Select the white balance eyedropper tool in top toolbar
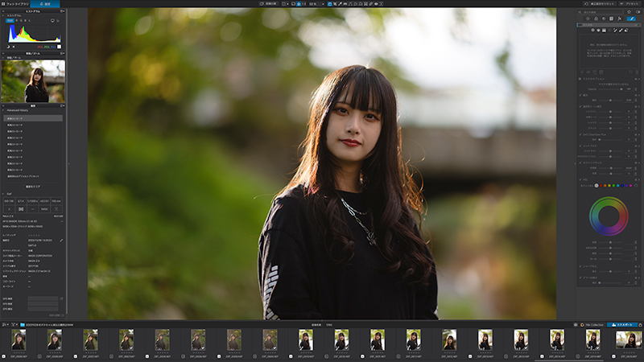The width and height of the screenshot is (644, 362). pos(340,4)
